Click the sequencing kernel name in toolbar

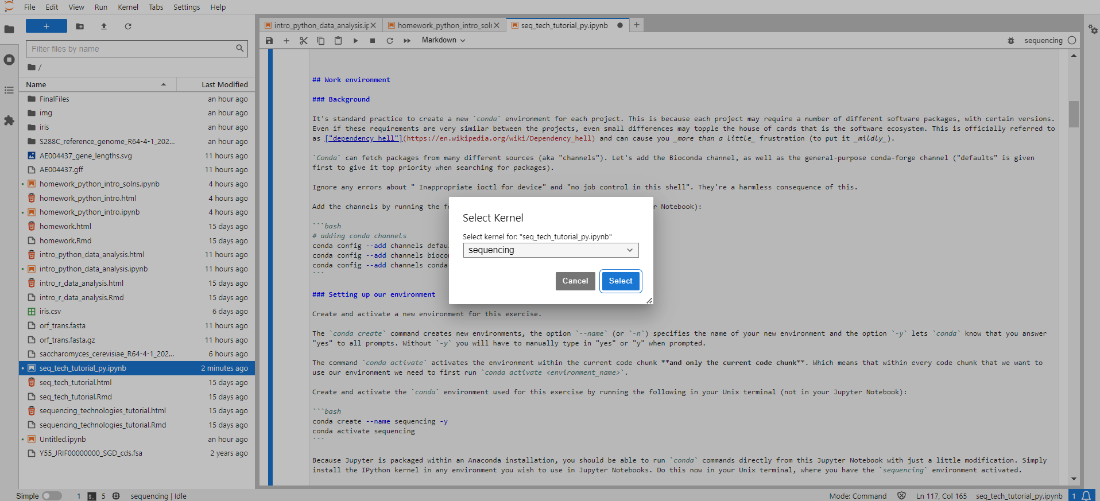1043,41
